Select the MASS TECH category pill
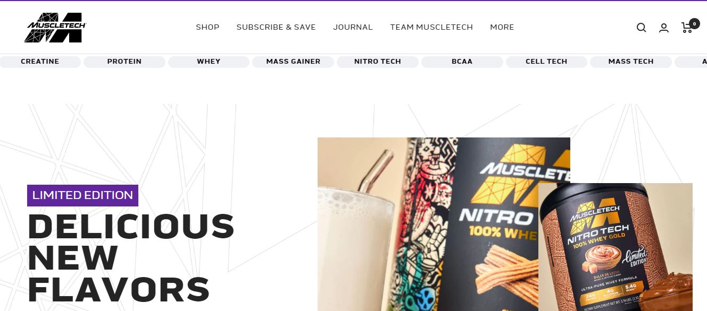The image size is (707, 311). (x=631, y=62)
